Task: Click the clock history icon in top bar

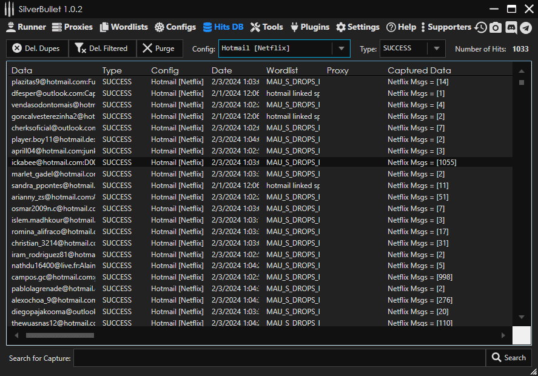Action: 481,27
